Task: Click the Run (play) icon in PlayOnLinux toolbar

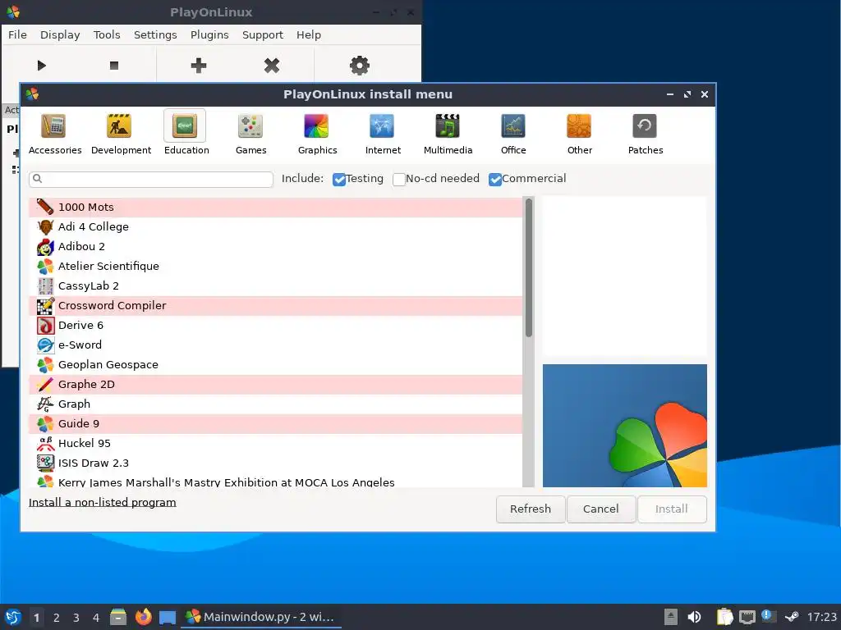Action: coord(41,66)
